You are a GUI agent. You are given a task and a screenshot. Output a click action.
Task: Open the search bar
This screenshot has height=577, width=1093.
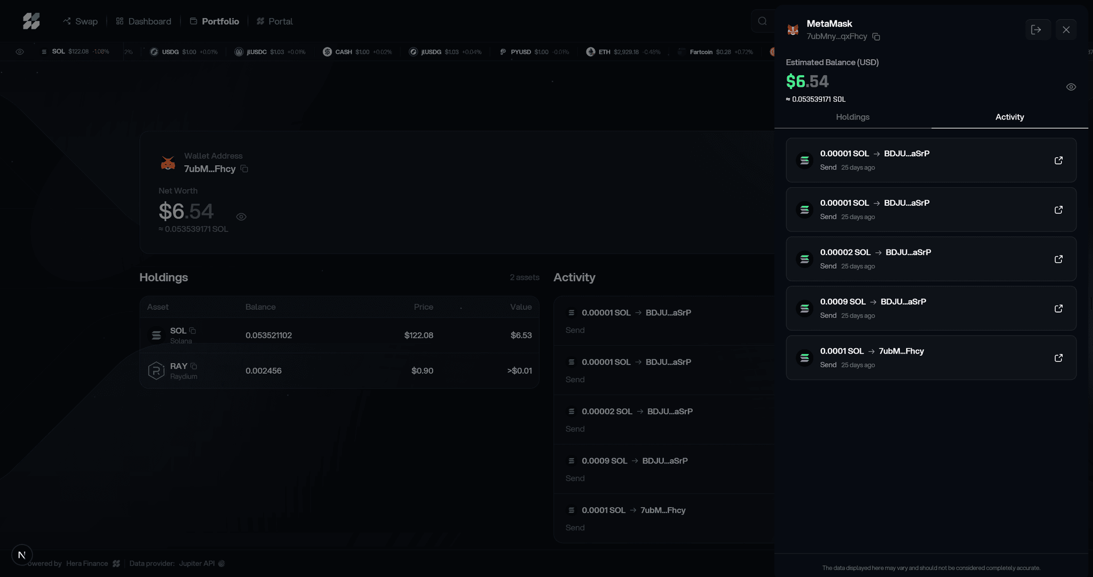763,21
